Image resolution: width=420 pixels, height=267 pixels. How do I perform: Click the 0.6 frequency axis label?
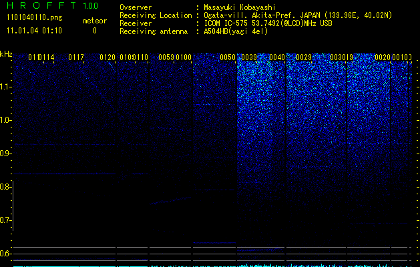pyautogui.click(x=5, y=254)
